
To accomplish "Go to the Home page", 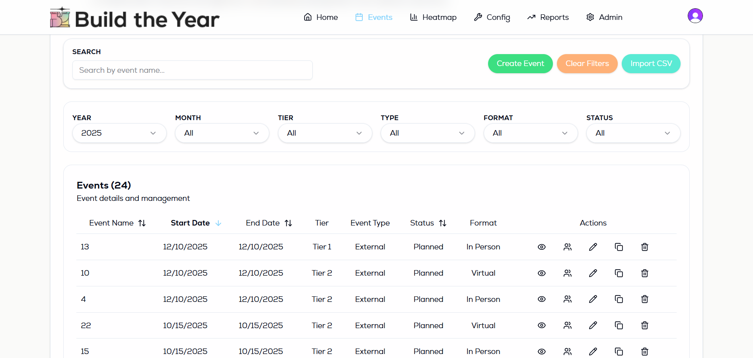I will coord(321,17).
